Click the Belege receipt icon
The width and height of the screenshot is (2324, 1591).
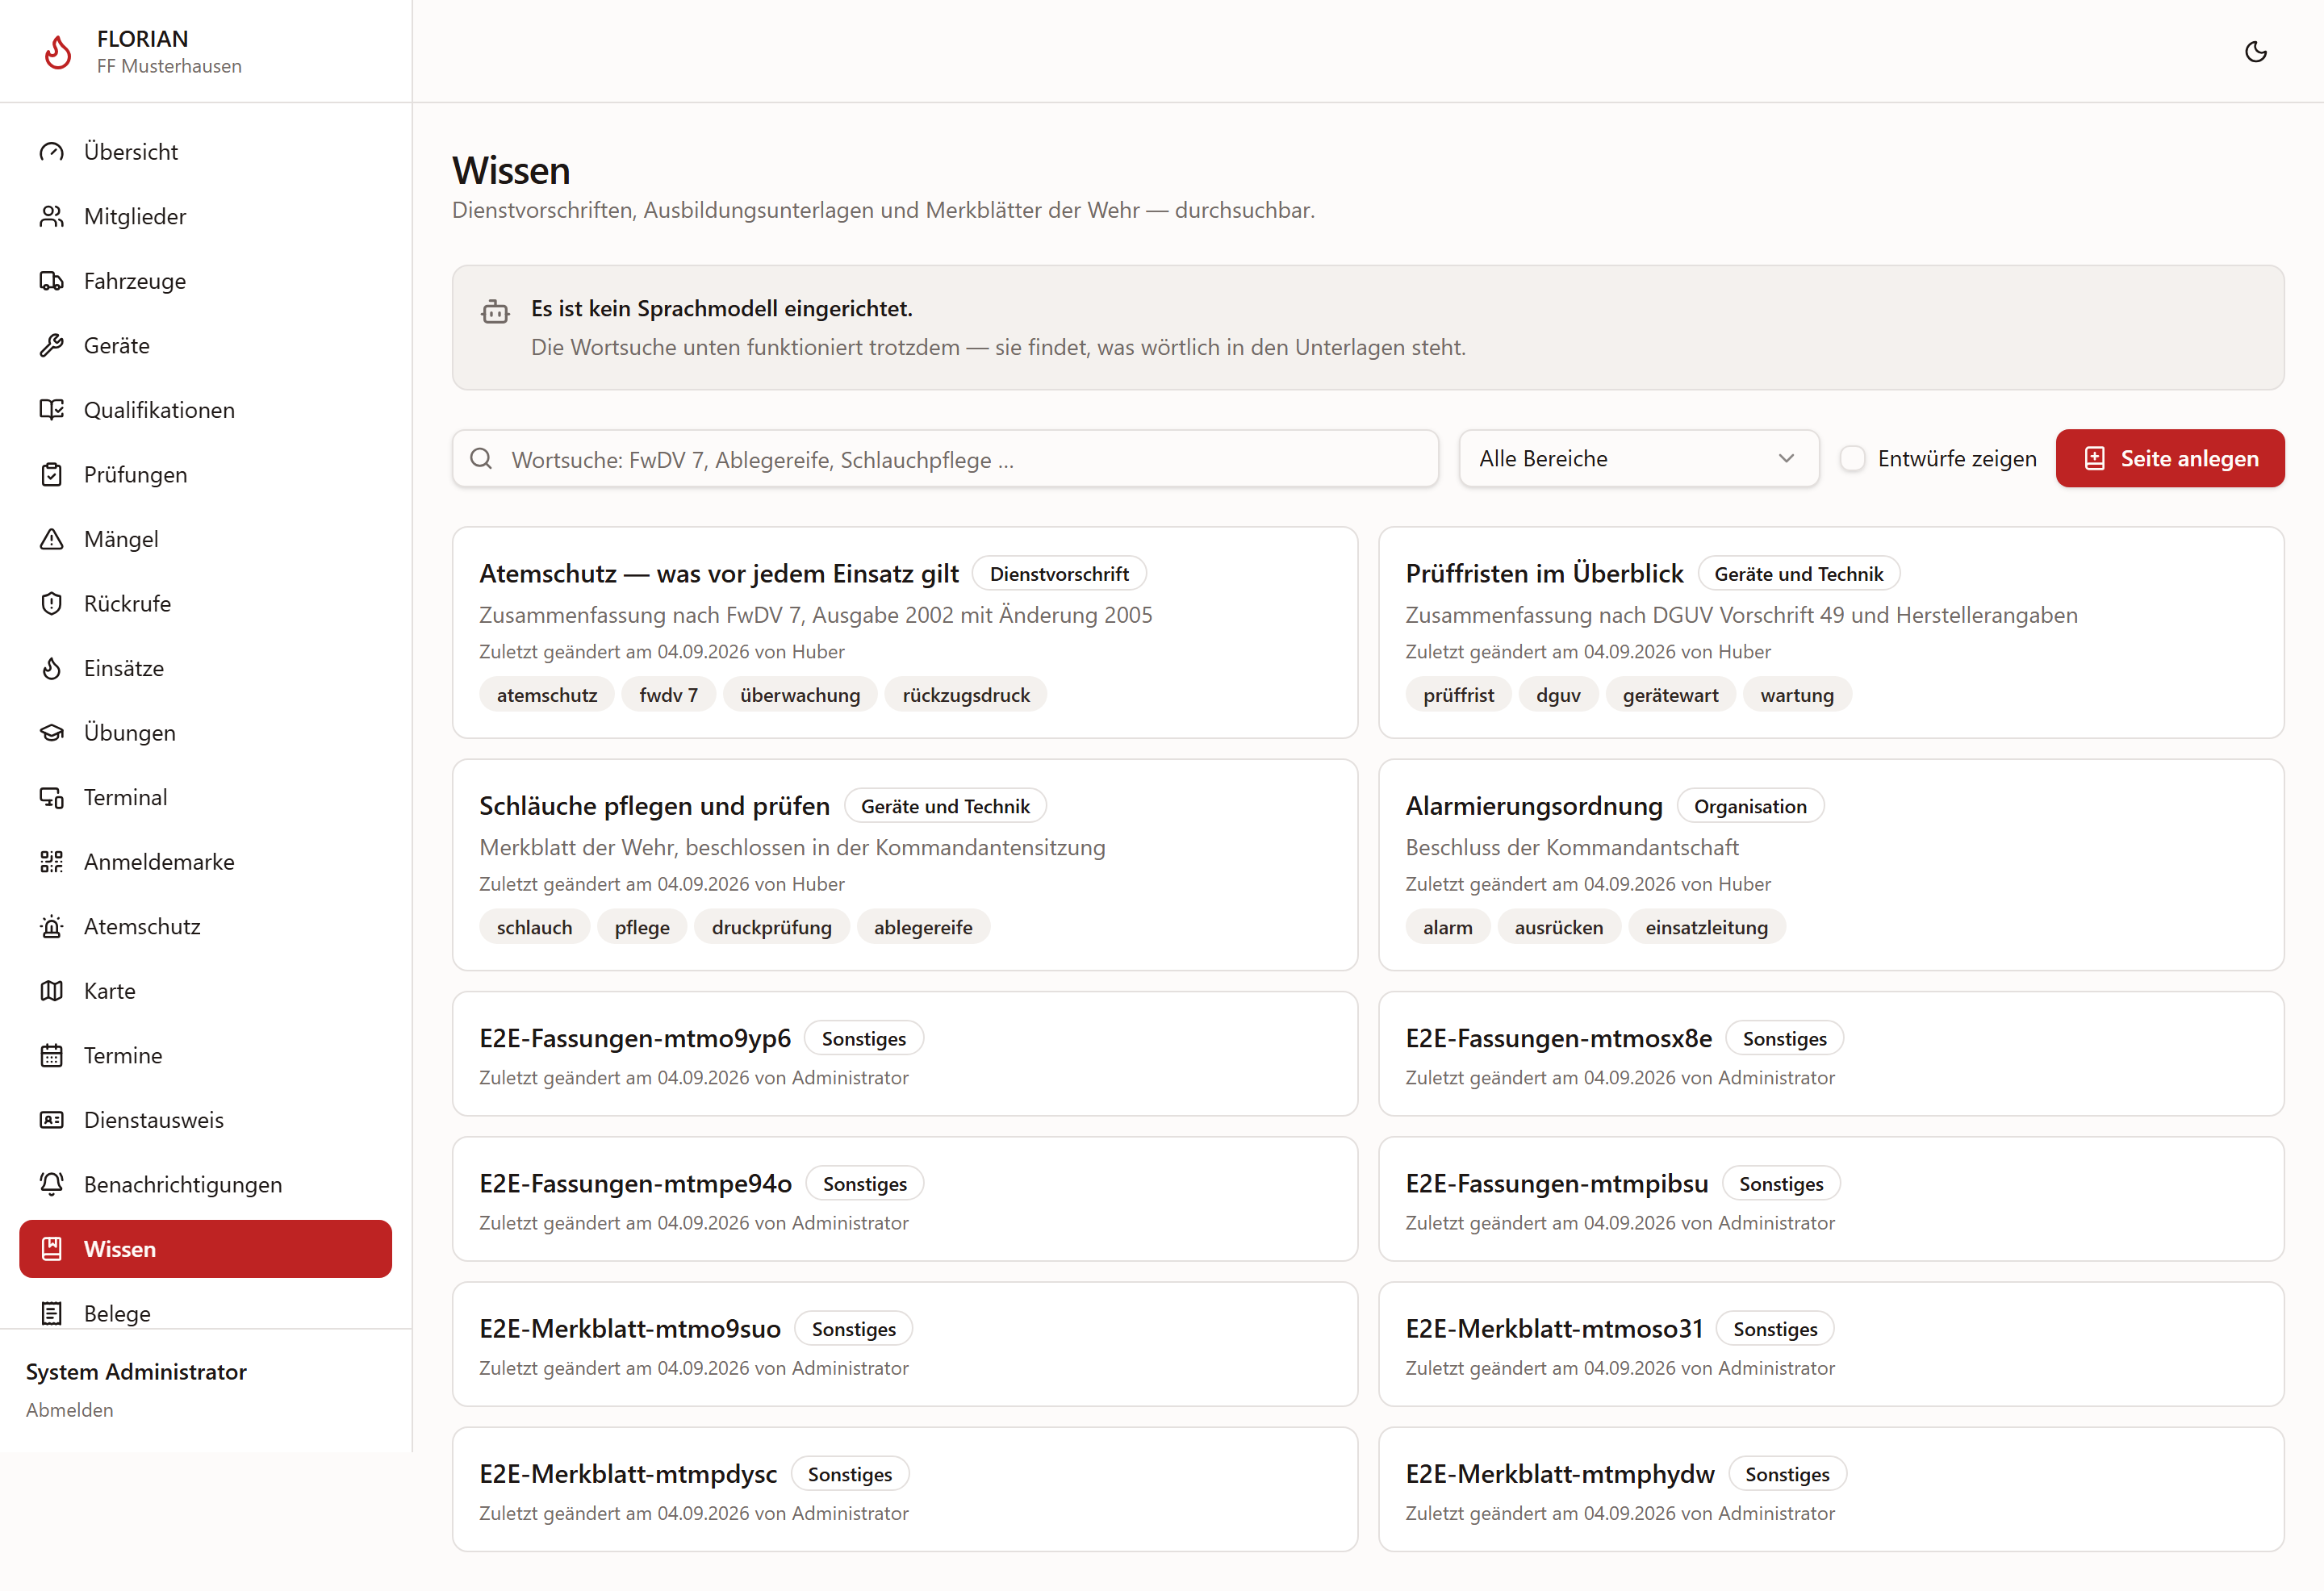(52, 1313)
